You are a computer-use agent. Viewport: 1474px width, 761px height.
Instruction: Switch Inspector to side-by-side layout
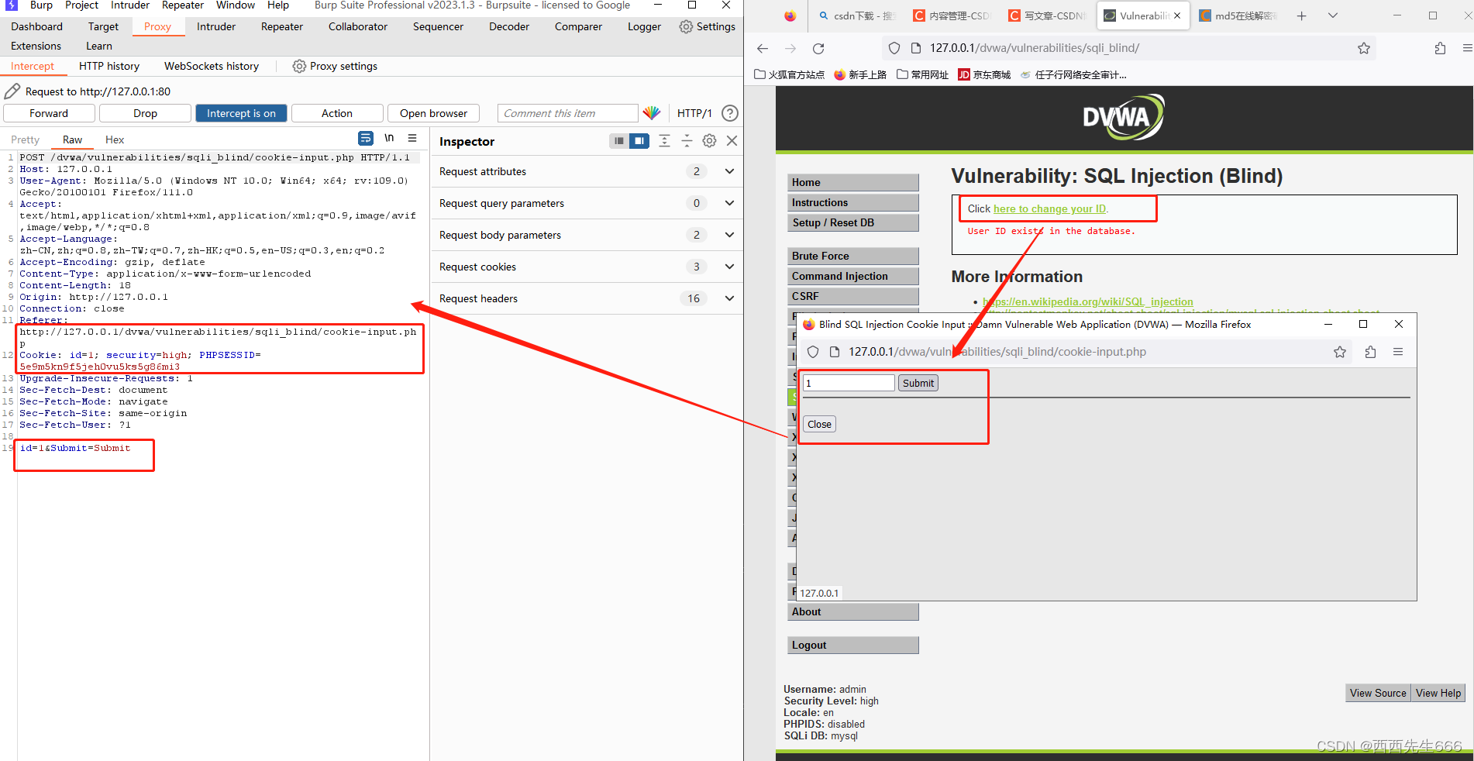[639, 141]
